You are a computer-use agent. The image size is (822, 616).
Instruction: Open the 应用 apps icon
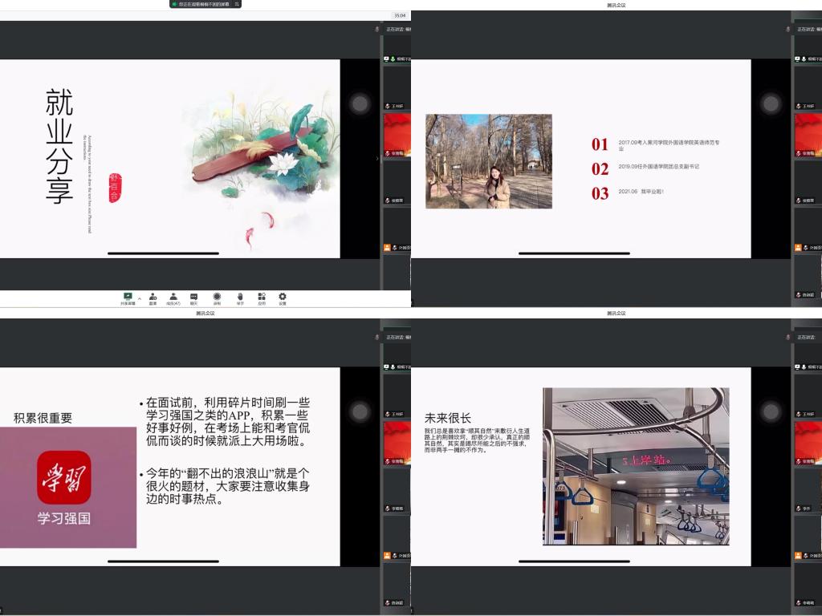coord(262,296)
